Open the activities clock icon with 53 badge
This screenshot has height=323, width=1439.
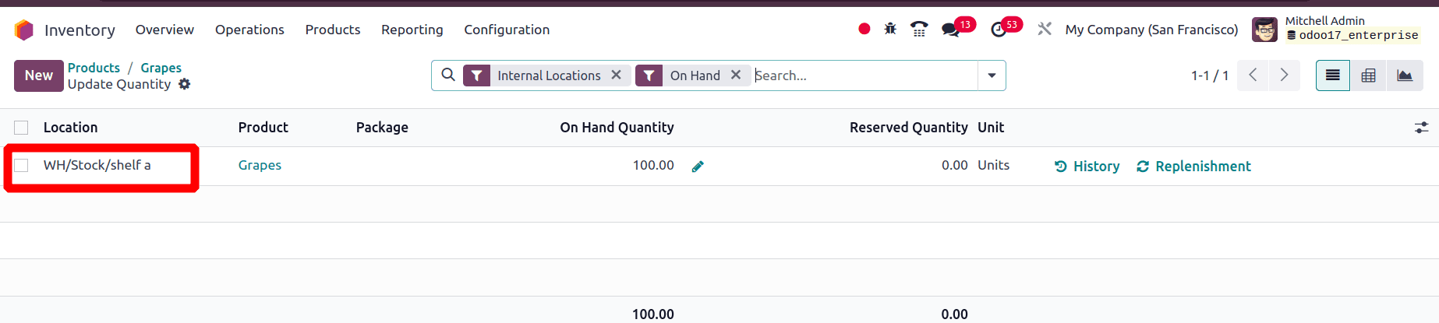click(999, 30)
